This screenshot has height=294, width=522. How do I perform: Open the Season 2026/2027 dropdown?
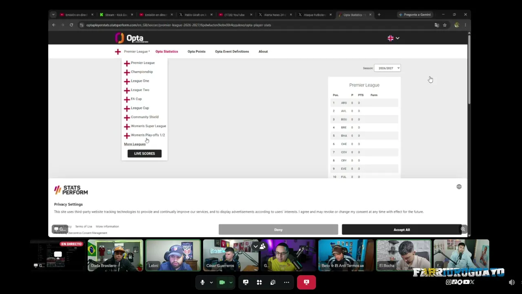coord(387,68)
